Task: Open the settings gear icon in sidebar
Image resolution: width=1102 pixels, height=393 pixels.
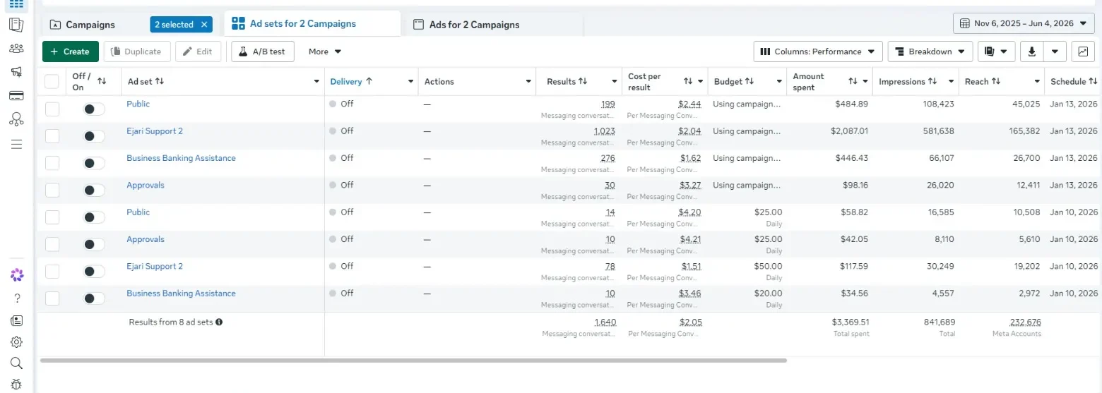Action: pyautogui.click(x=16, y=342)
